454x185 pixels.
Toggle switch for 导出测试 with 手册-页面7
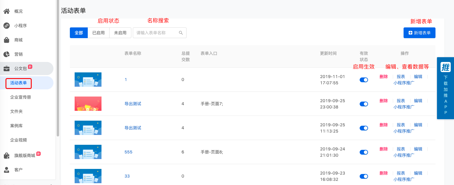364,104
